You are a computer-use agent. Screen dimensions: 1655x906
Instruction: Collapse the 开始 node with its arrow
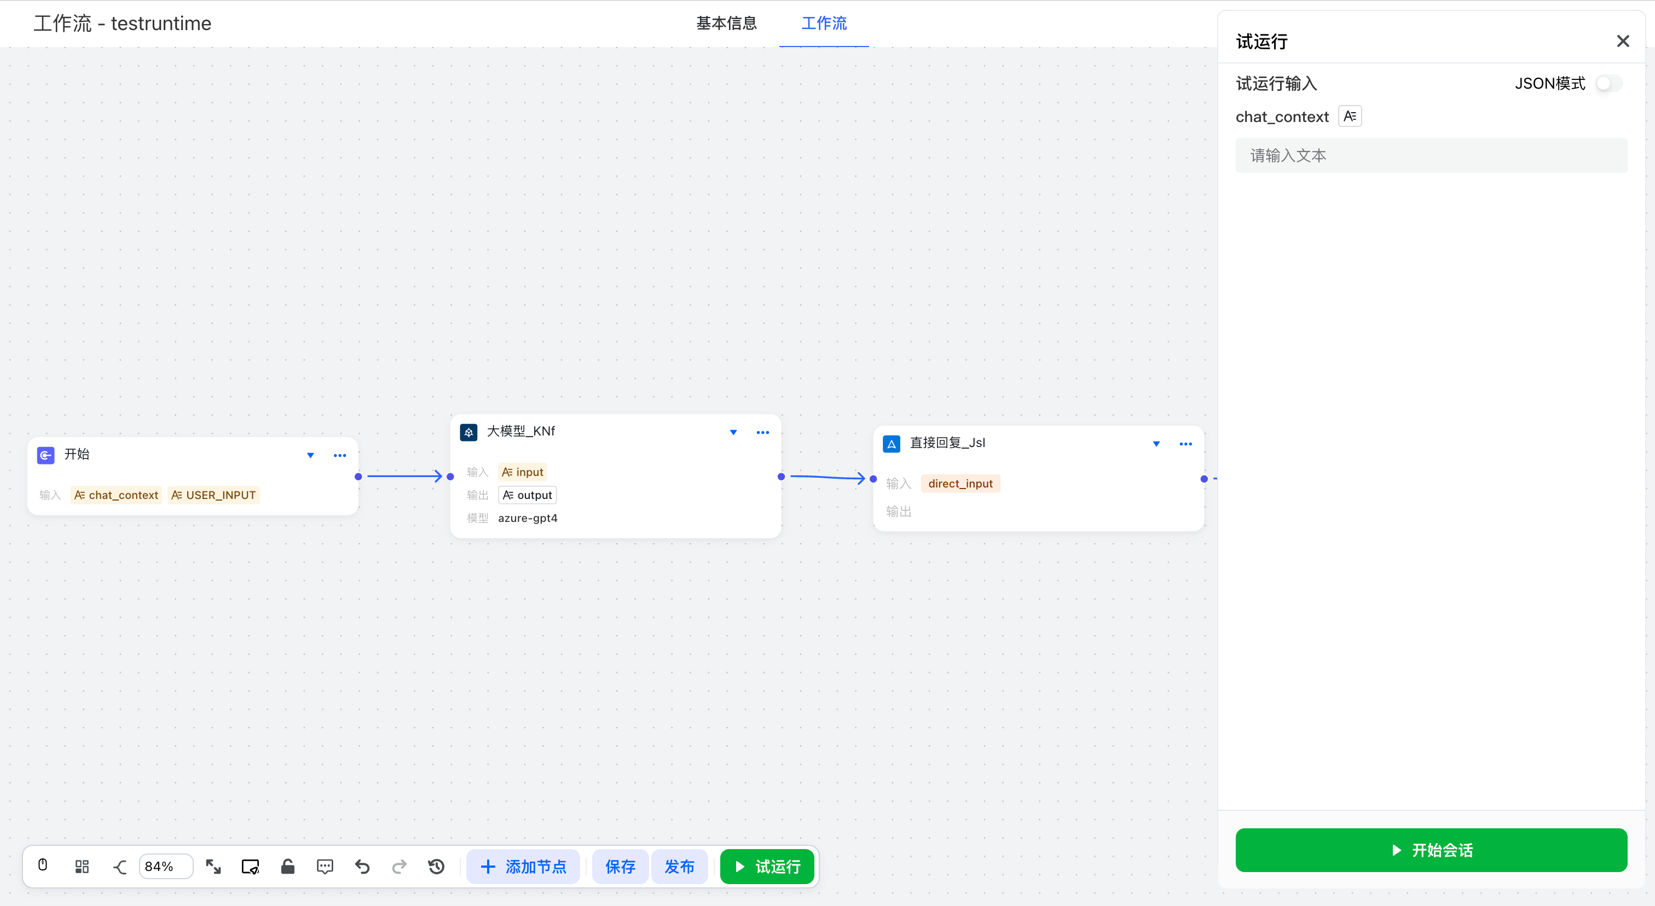[x=310, y=455]
